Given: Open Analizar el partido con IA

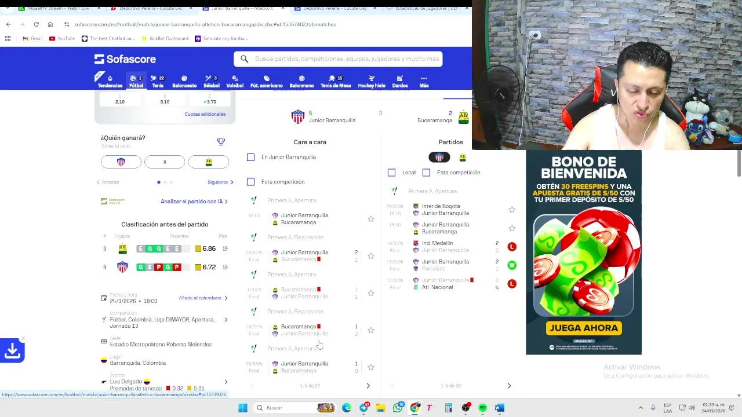Looking at the screenshot, I should pos(194,202).
